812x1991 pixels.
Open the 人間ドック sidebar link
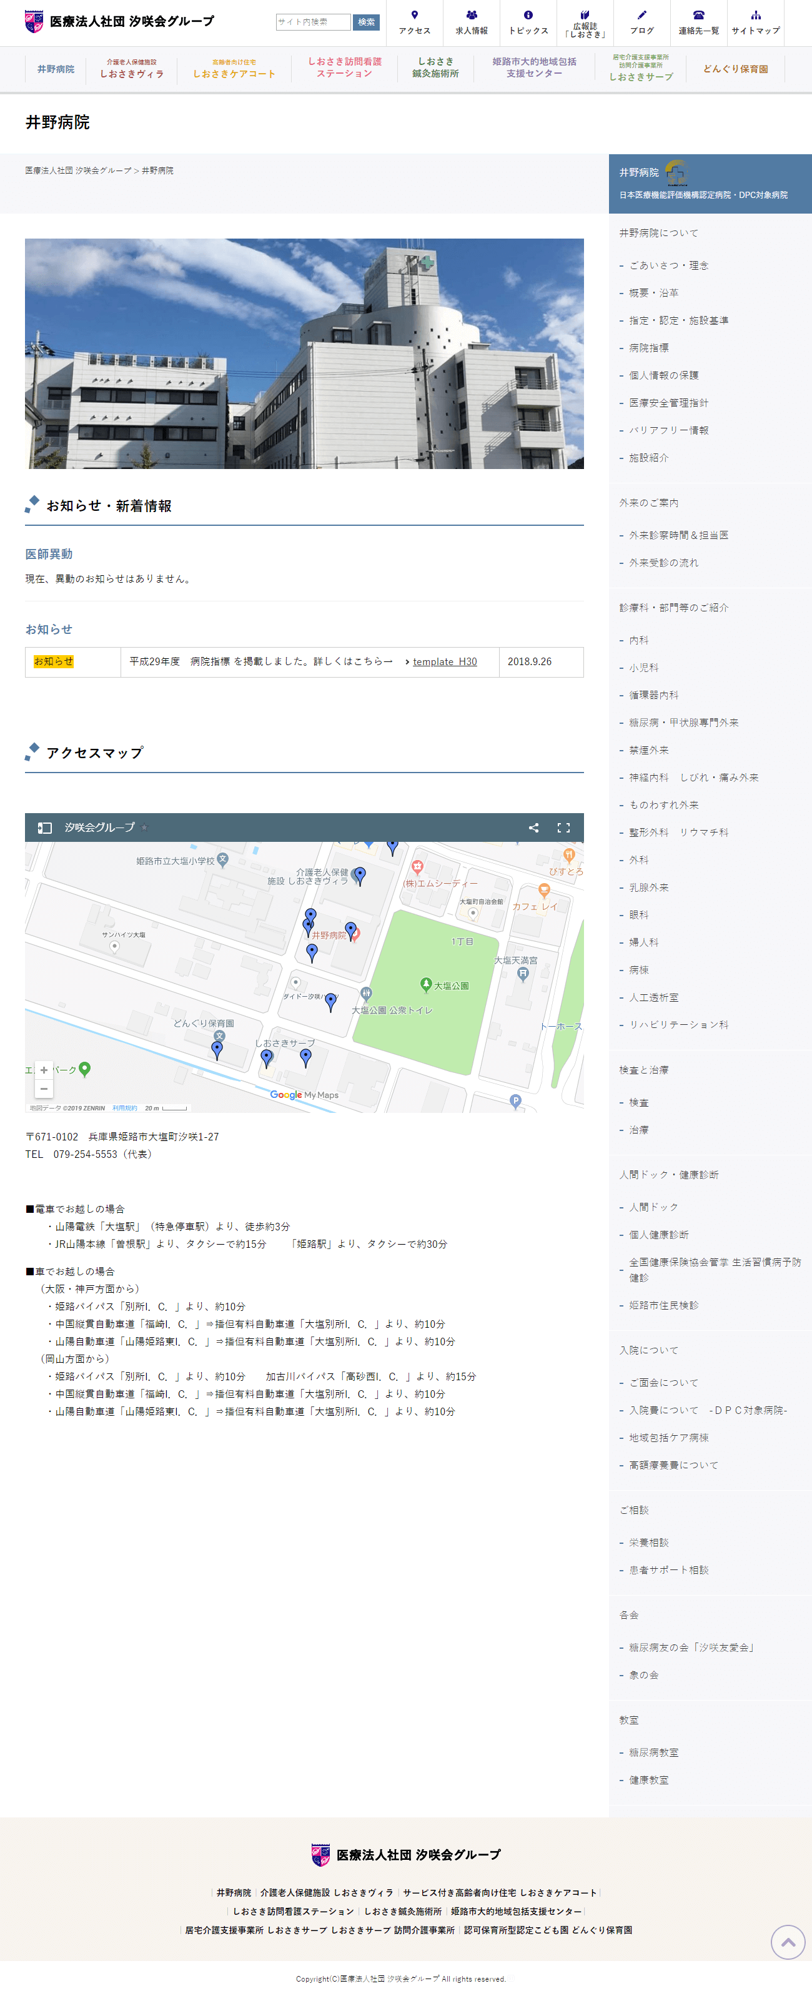[653, 1207]
